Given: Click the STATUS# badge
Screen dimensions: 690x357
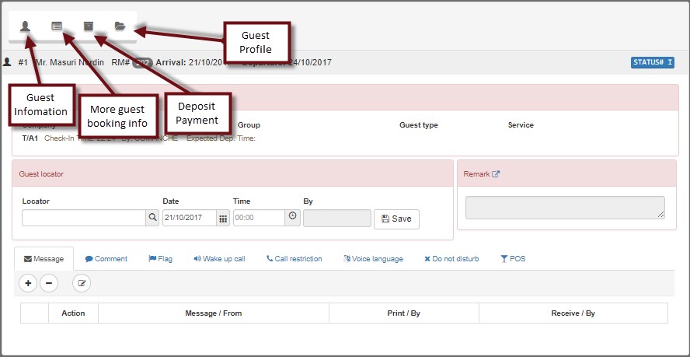Looking at the screenshot, I should tap(651, 62).
